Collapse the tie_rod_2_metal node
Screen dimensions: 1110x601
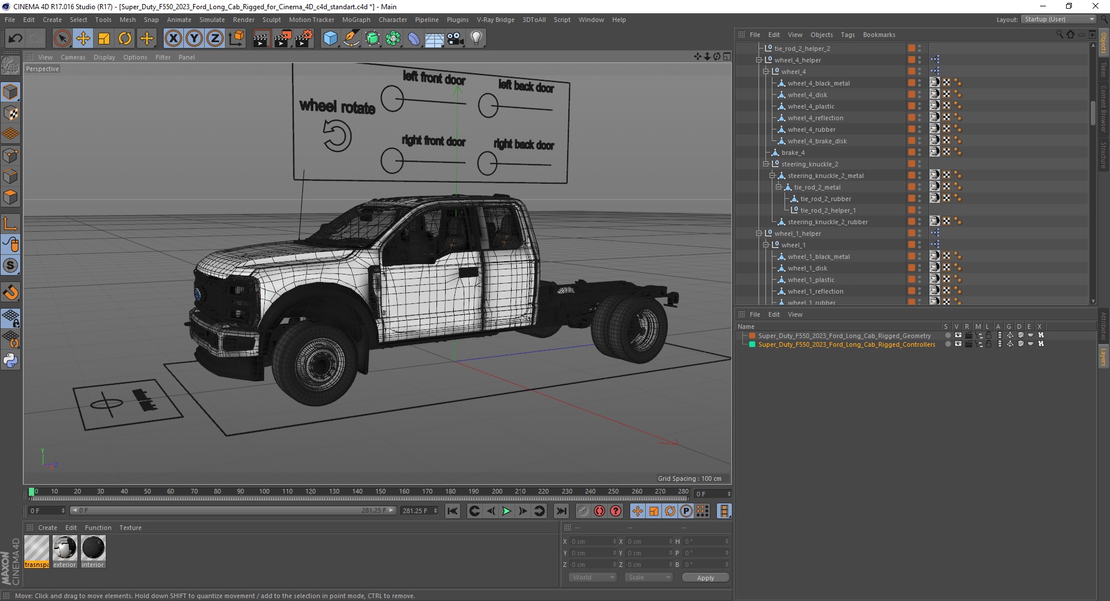(778, 187)
